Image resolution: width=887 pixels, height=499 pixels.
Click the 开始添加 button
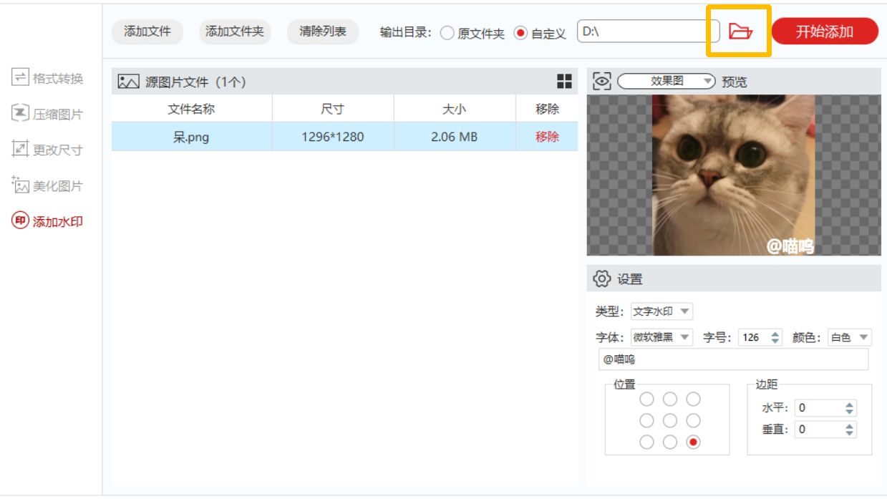825,32
